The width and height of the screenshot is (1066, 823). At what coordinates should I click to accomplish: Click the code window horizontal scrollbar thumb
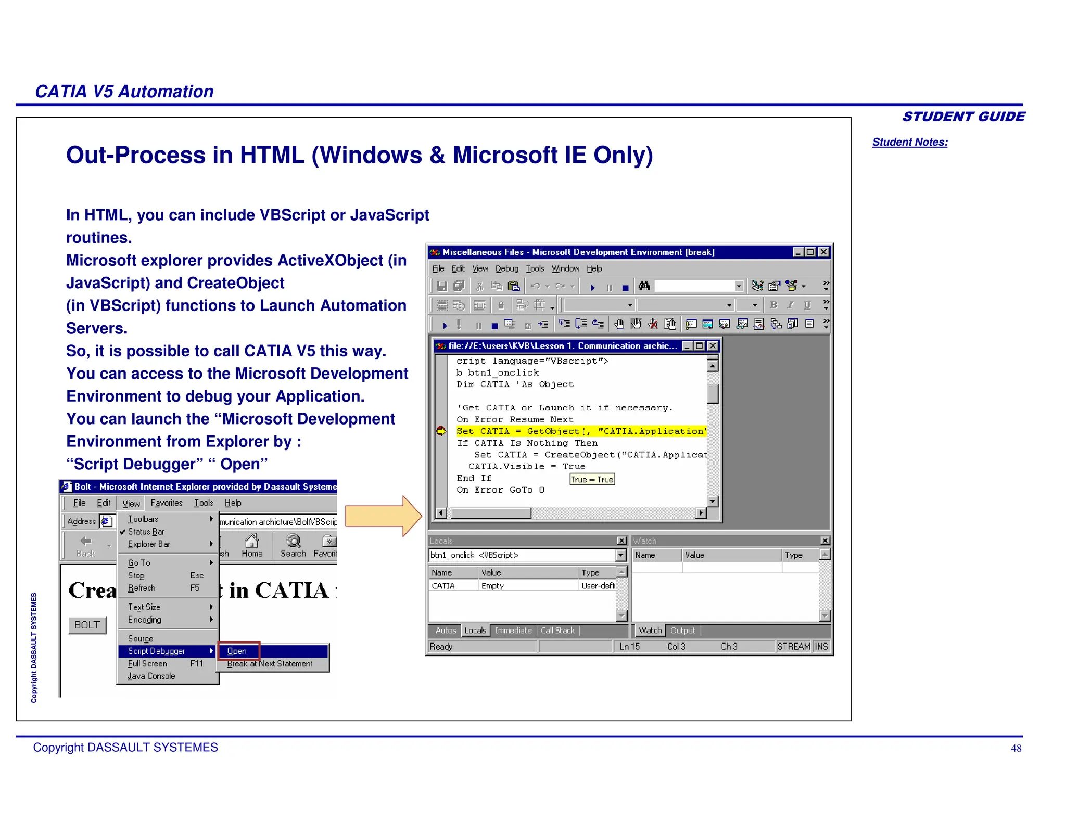pyautogui.click(x=490, y=513)
